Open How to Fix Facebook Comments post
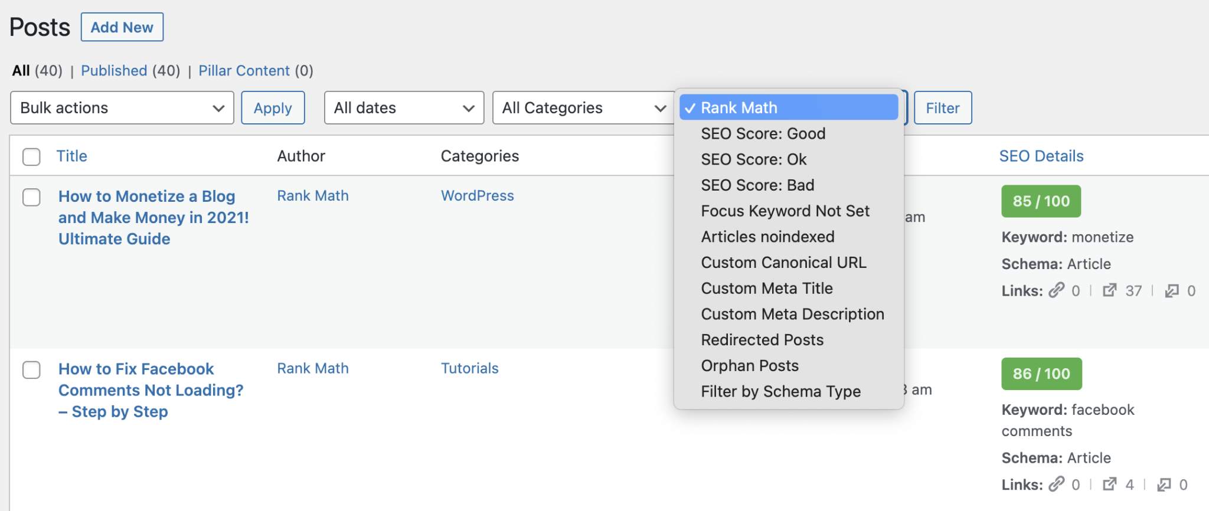1209x511 pixels. click(151, 390)
